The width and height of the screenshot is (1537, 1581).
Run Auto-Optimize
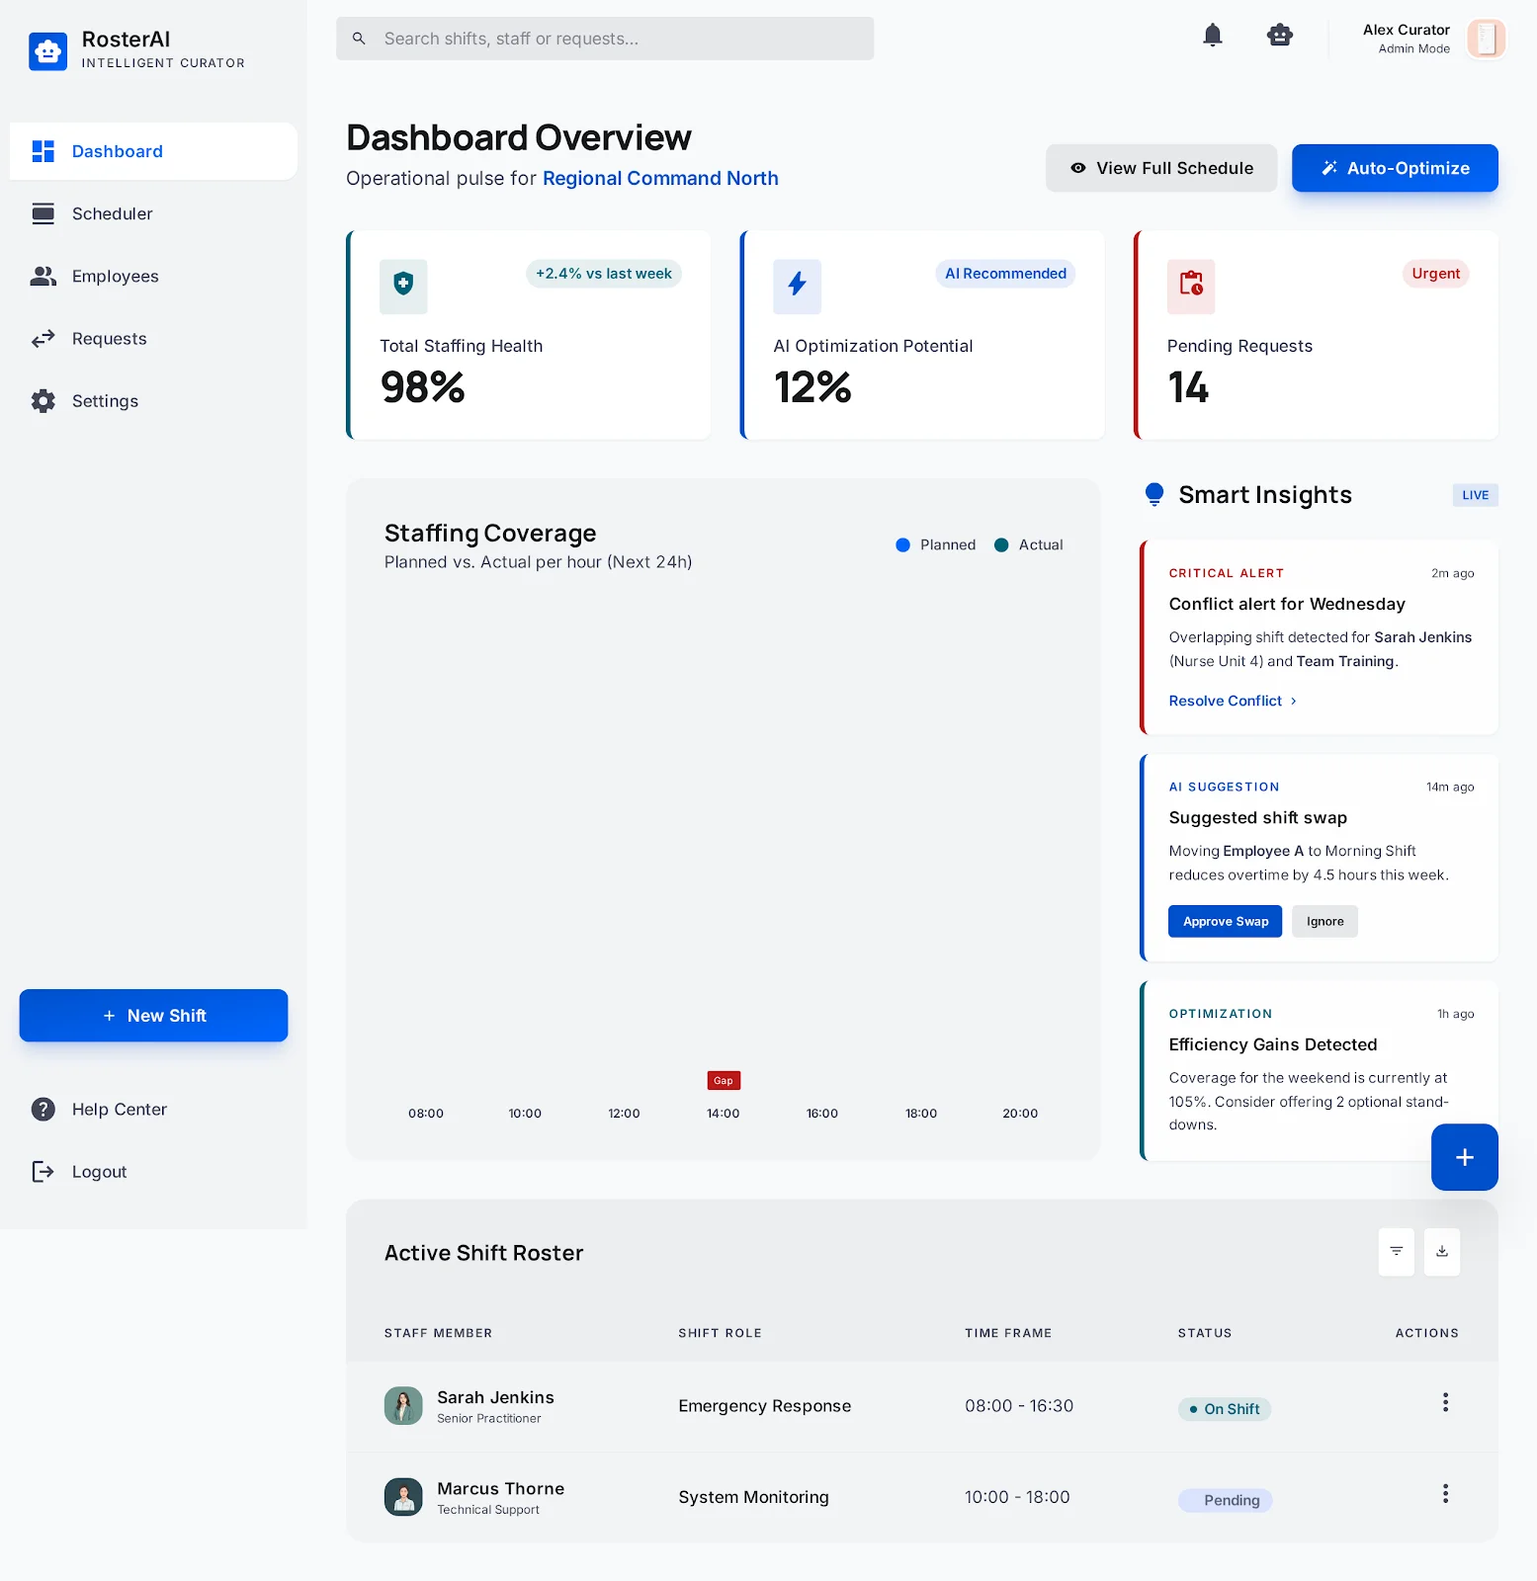pos(1395,168)
